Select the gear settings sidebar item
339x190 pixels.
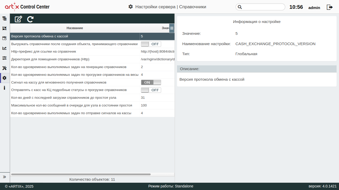pyautogui.click(x=4, y=78)
